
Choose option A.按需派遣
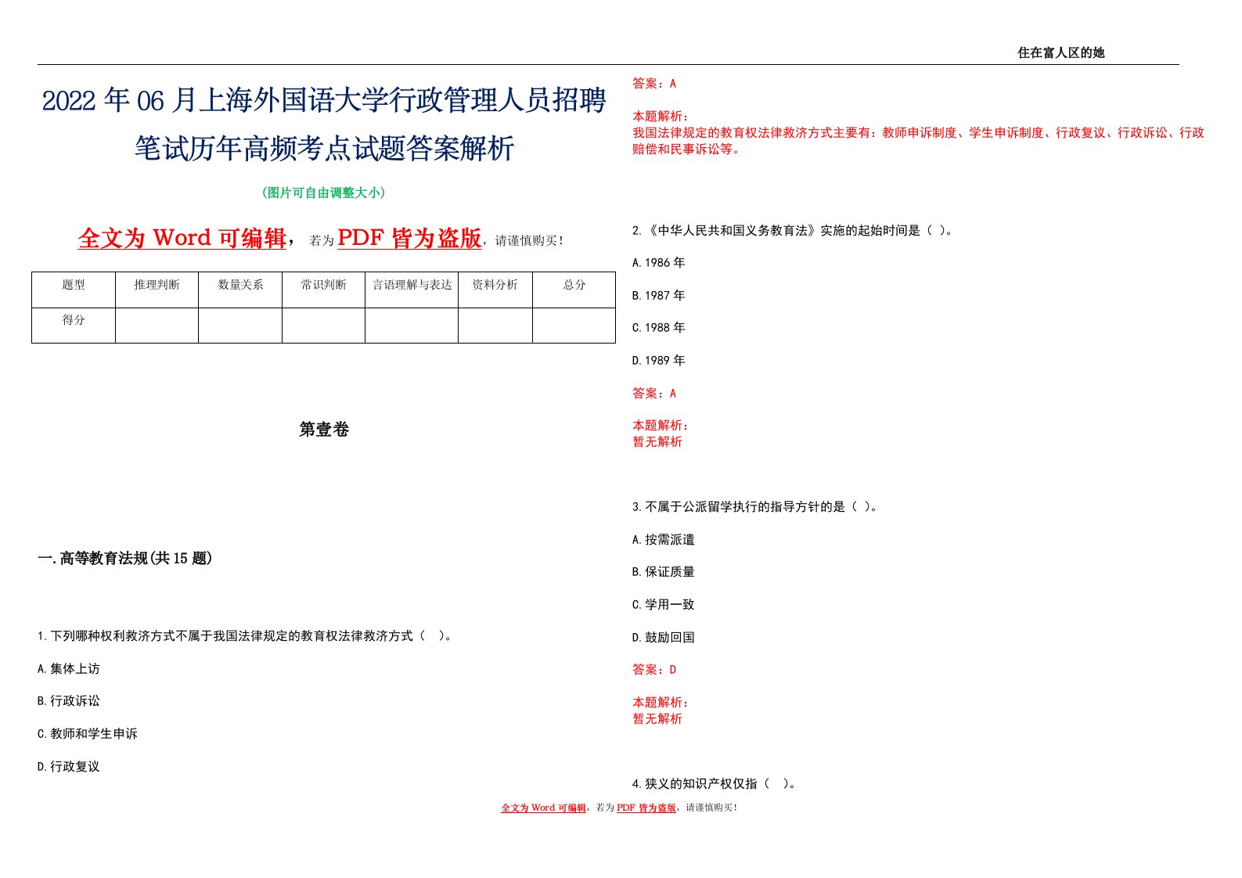(664, 539)
